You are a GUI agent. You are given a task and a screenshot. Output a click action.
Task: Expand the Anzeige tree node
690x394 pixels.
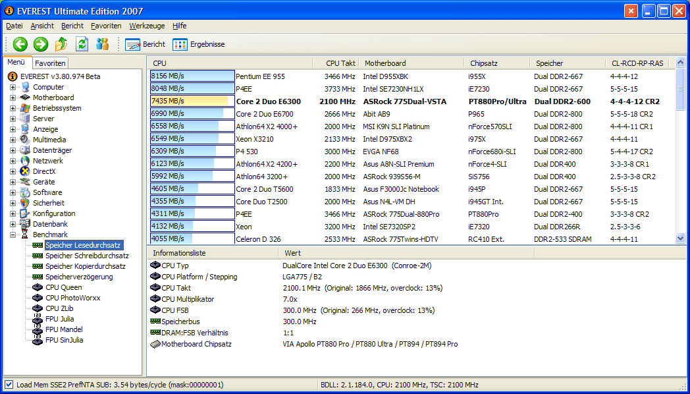point(13,129)
